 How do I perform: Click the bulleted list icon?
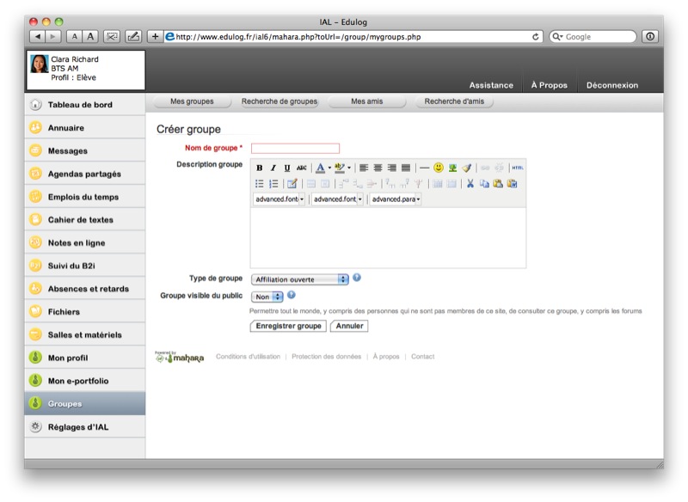(x=260, y=183)
